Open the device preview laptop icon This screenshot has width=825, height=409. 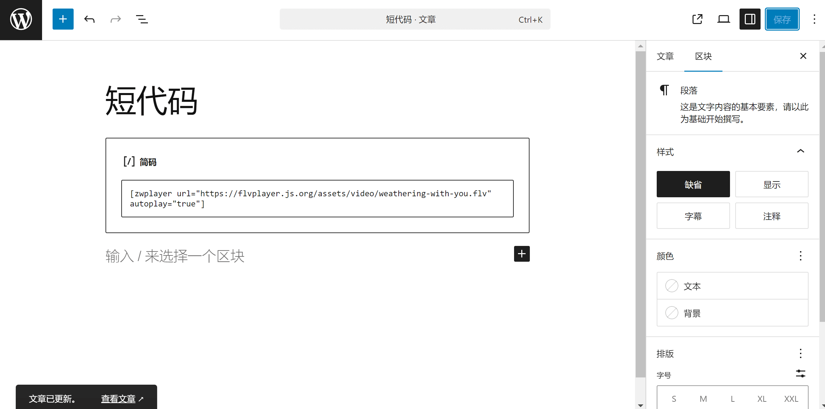pos(723,19)
